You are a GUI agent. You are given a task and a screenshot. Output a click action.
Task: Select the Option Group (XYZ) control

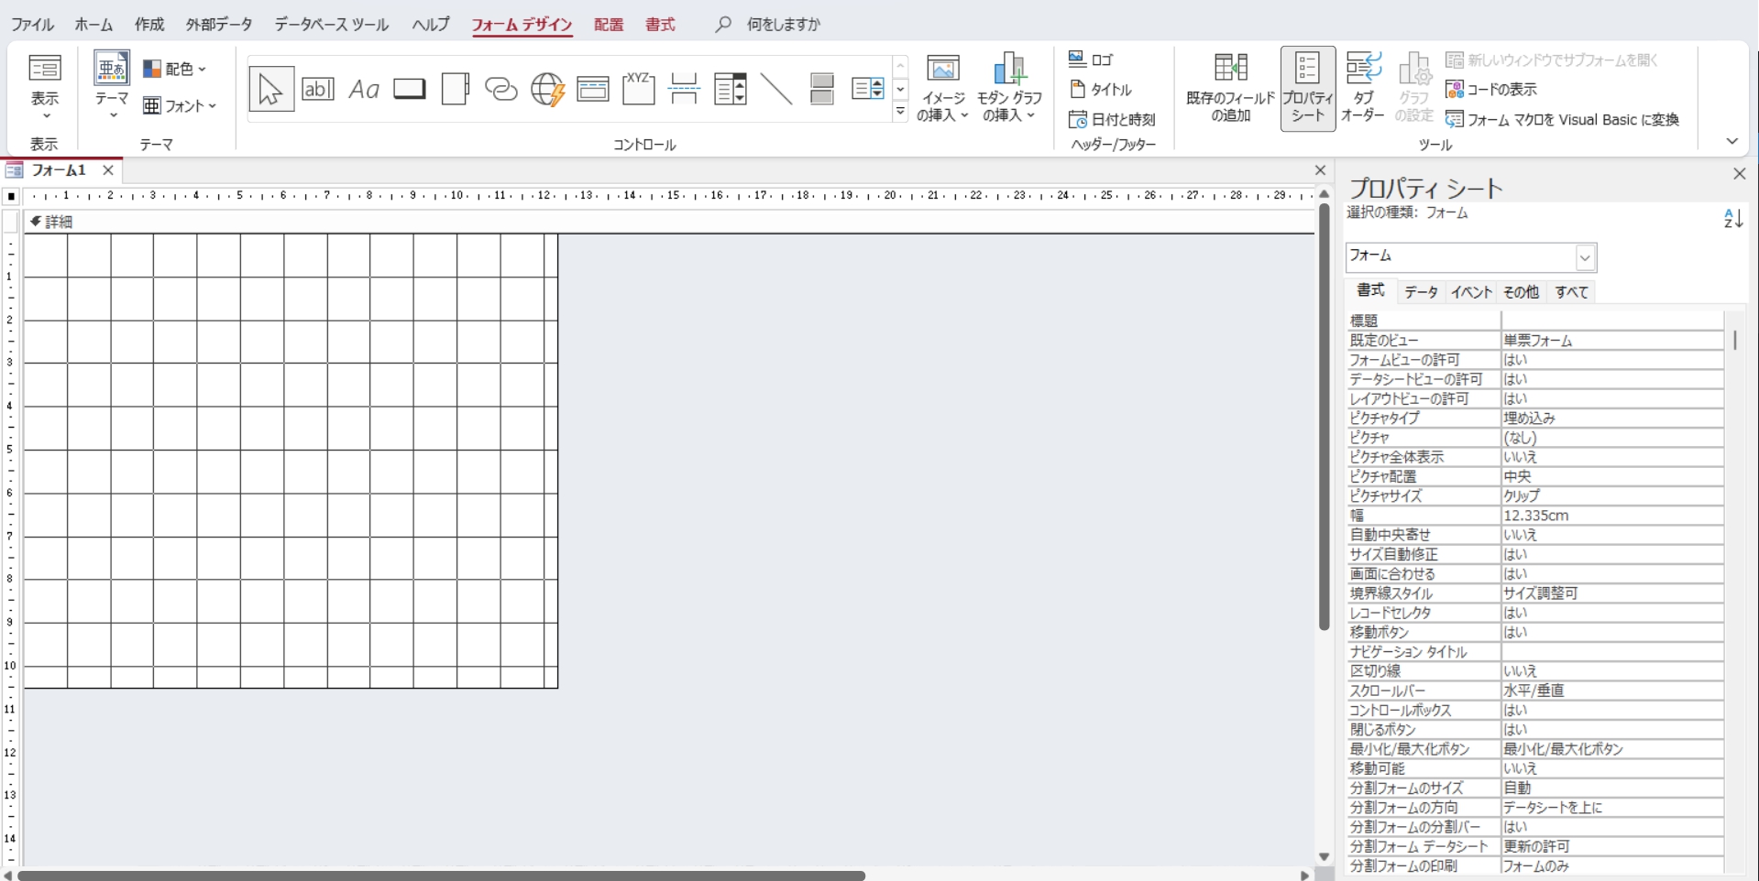point(638,89)
